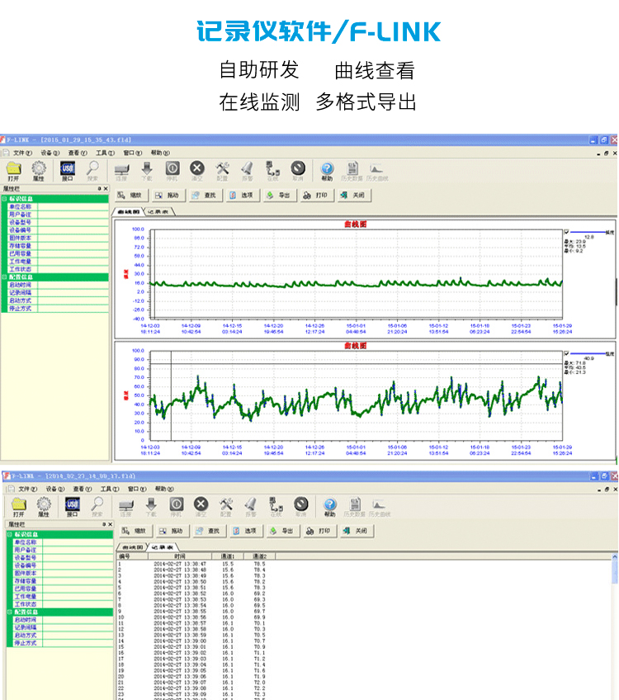
Task: Click 打开 folder icon in lower window
Action: pos(19,507)
